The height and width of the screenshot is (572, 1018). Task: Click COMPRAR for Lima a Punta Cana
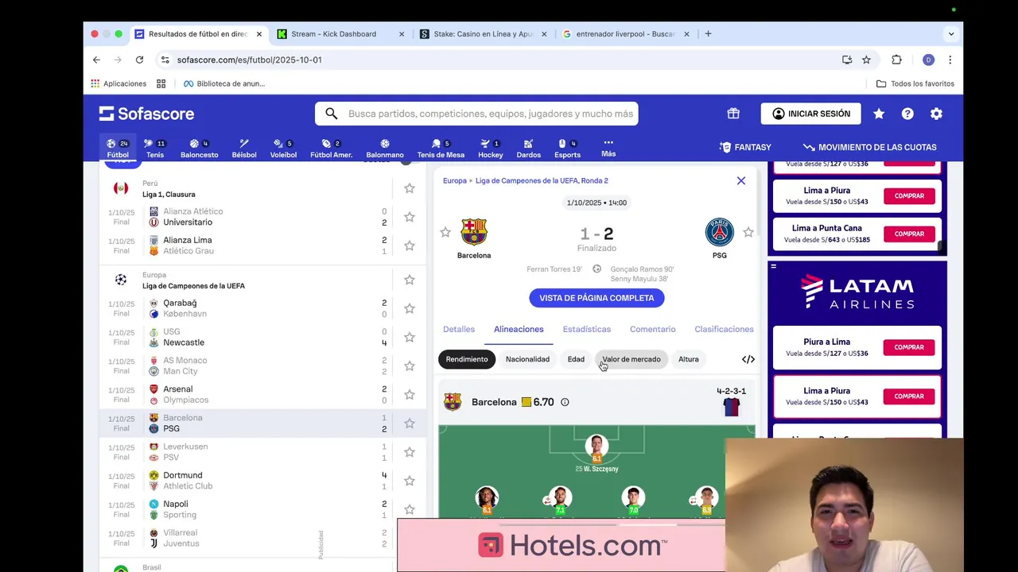tap(909, 234)
